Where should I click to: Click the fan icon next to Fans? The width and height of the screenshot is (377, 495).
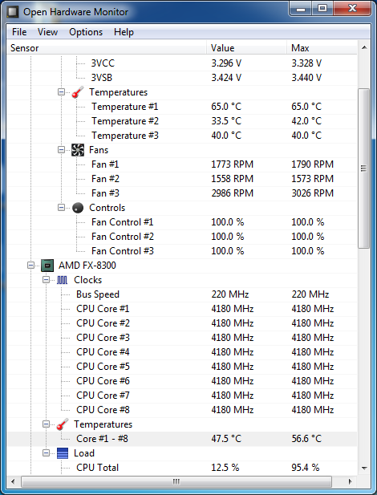coord(78,150)
